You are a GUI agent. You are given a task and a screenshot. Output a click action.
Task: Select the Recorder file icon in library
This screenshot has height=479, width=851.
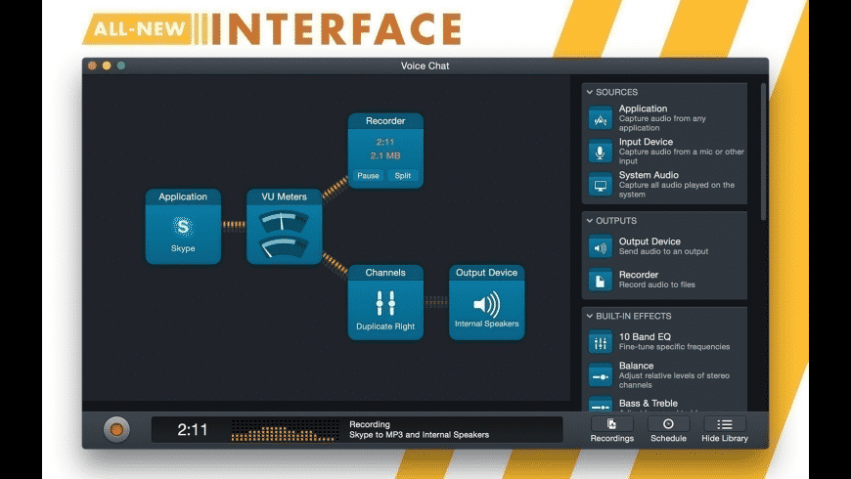tap(601, 281)
